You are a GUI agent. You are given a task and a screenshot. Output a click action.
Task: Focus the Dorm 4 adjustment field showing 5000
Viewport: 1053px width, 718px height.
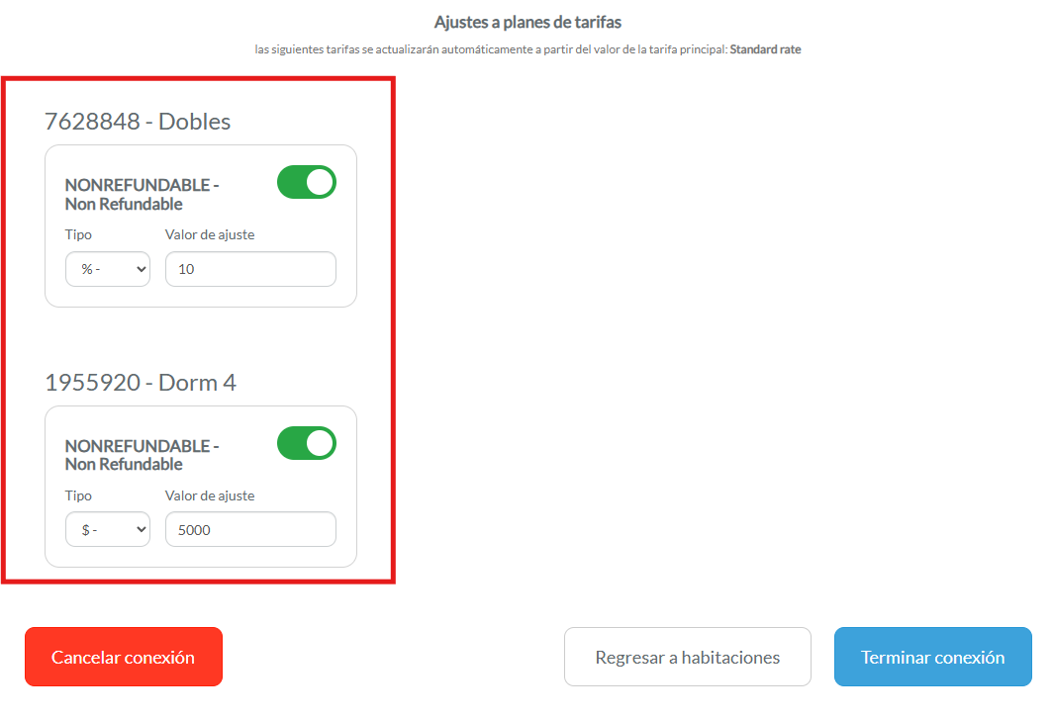tap(250, 529)
